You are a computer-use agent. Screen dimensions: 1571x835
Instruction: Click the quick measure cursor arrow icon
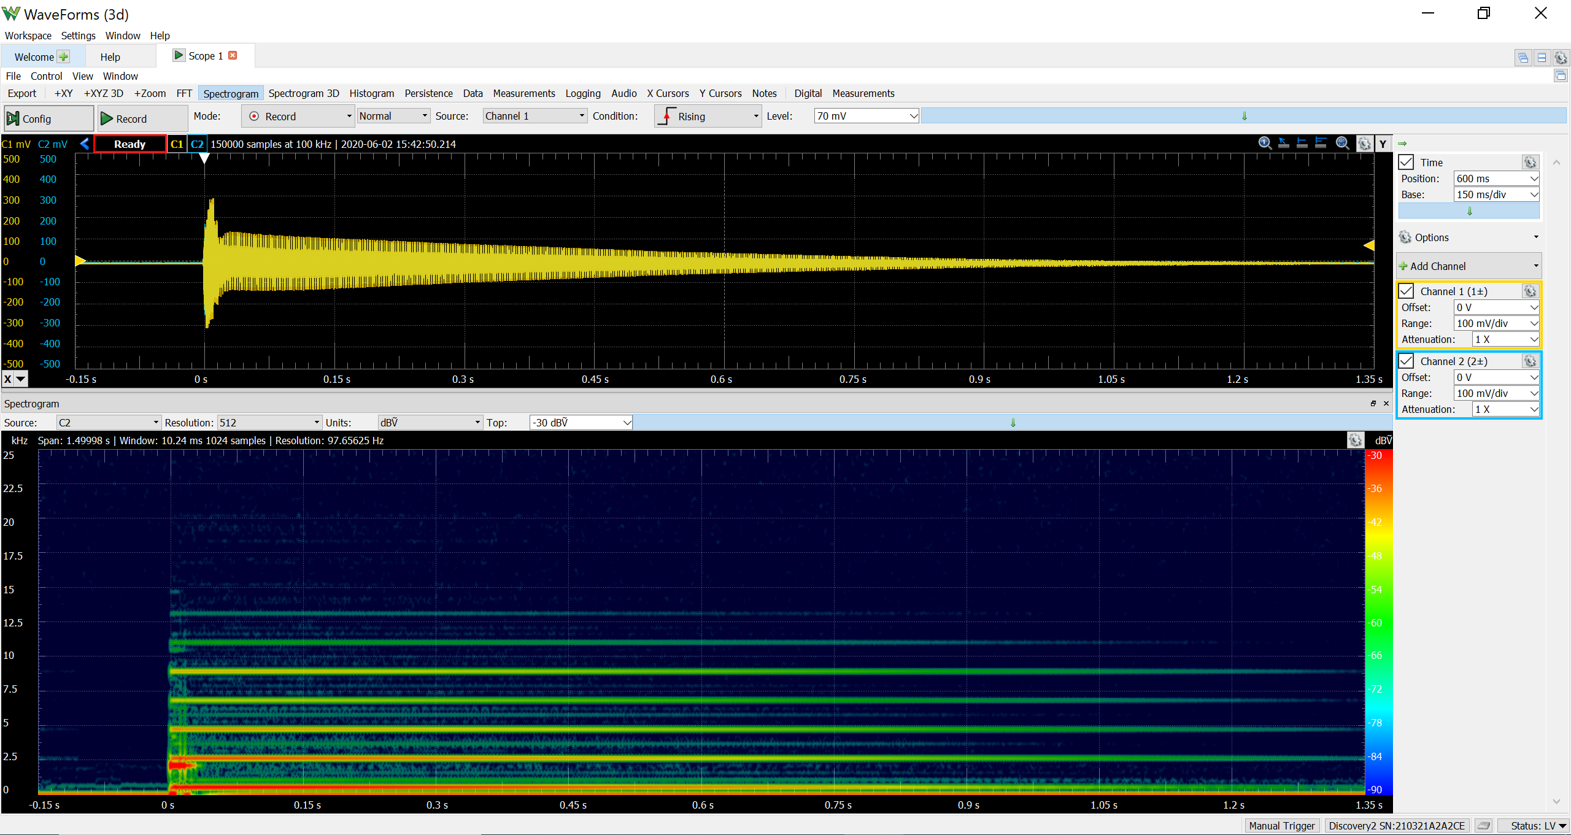[1283, 144]
